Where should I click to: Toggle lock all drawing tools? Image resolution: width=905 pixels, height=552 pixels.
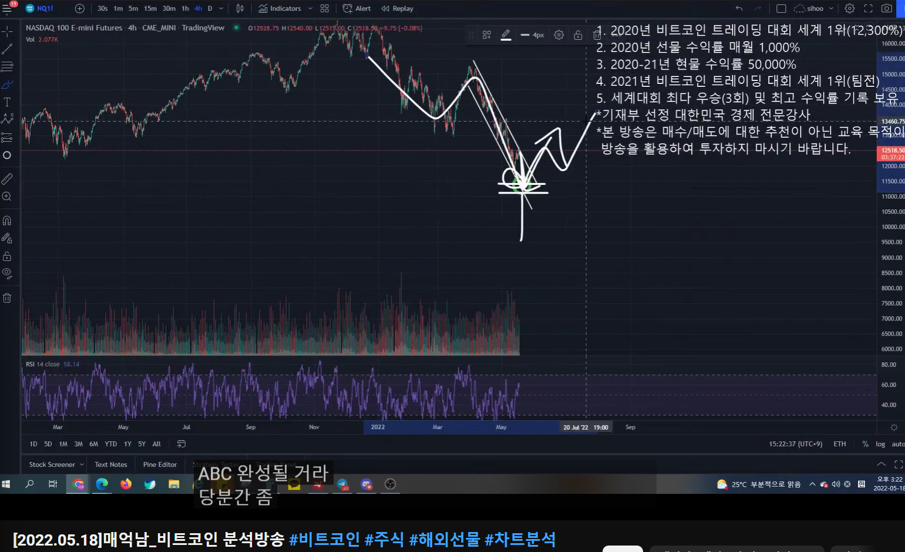[7, 257]
